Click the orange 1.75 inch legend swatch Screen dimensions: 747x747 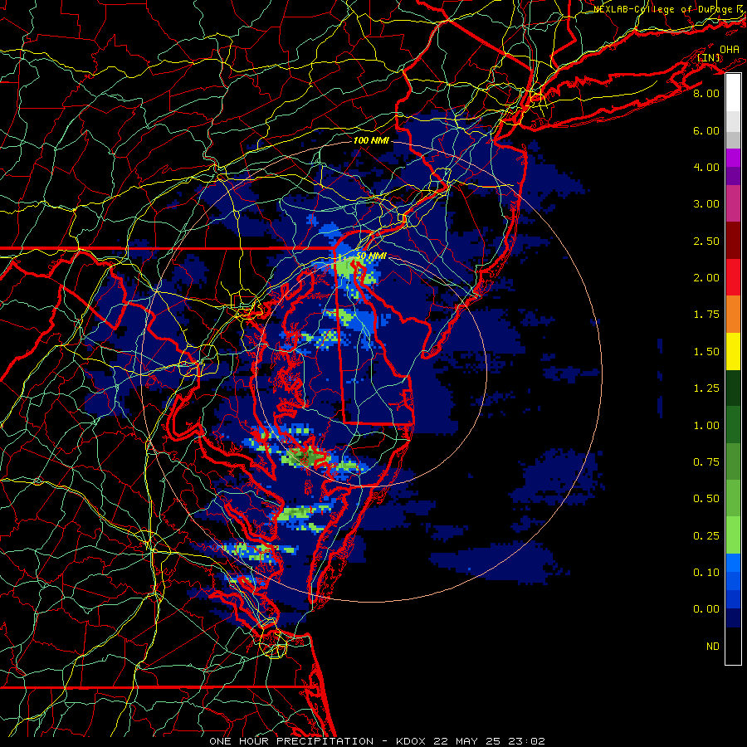[733, 314]
